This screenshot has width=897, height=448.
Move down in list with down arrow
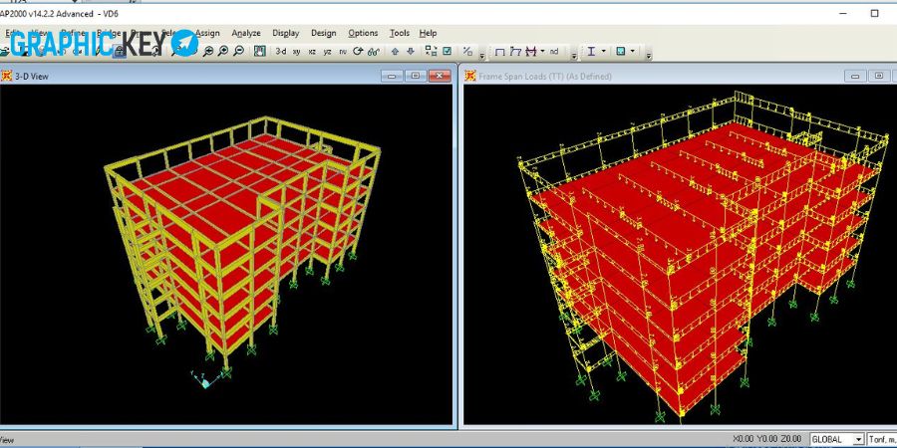(x=411, y=52)
